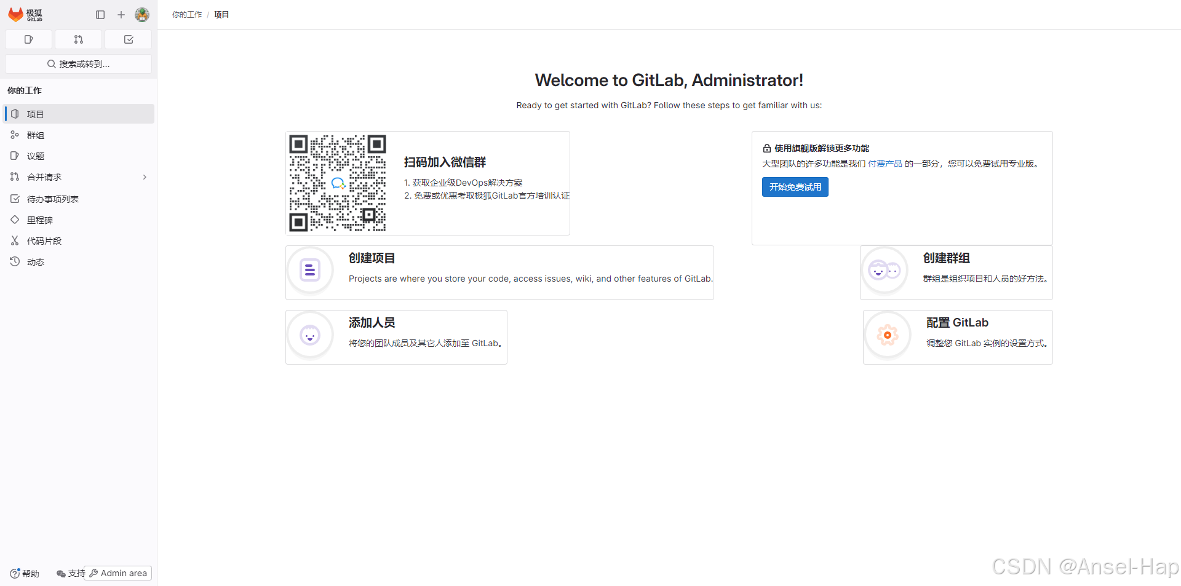Expand the 合并请求 submenu chevron
Image resolution: width=1181 pixels, height=586 pixels.
145,177
